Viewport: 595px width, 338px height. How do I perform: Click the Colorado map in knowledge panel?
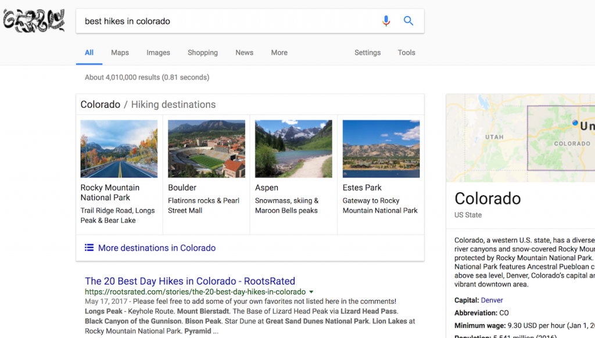point(521,138)
